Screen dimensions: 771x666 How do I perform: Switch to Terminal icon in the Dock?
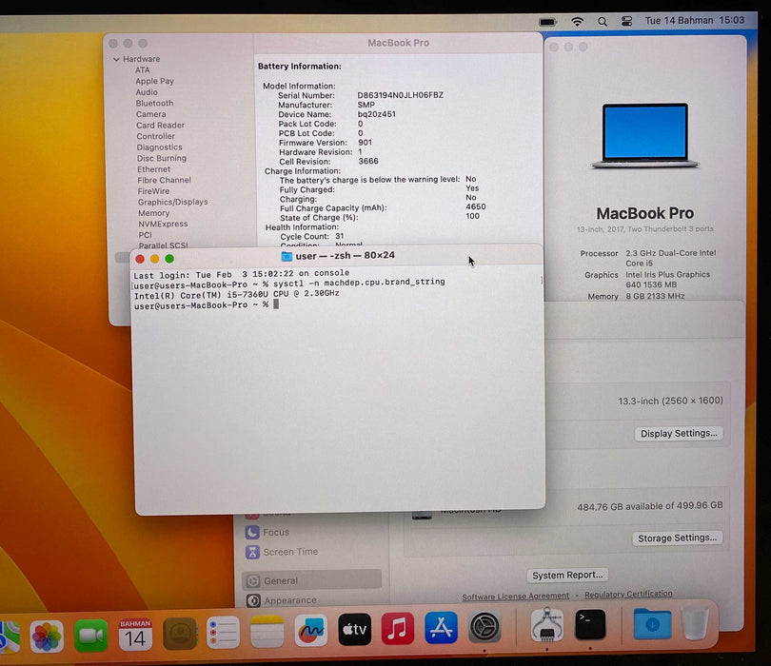(x=590, y=624)
